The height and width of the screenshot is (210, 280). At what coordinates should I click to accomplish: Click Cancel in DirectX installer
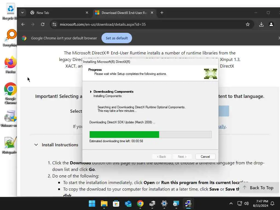[205, 157]
